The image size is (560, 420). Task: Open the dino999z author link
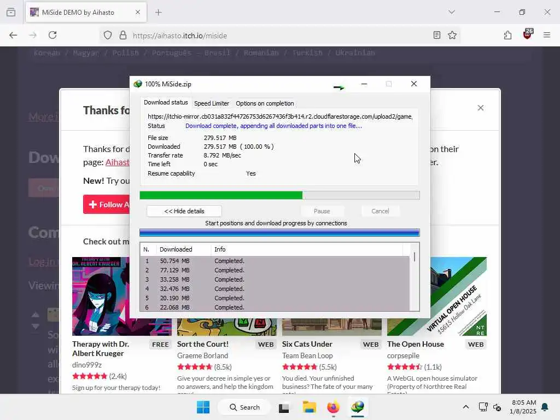click(87, 365)
